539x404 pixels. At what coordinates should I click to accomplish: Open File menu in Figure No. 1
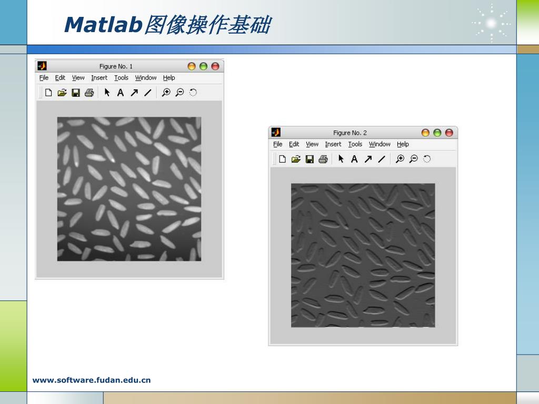(44, 78)
